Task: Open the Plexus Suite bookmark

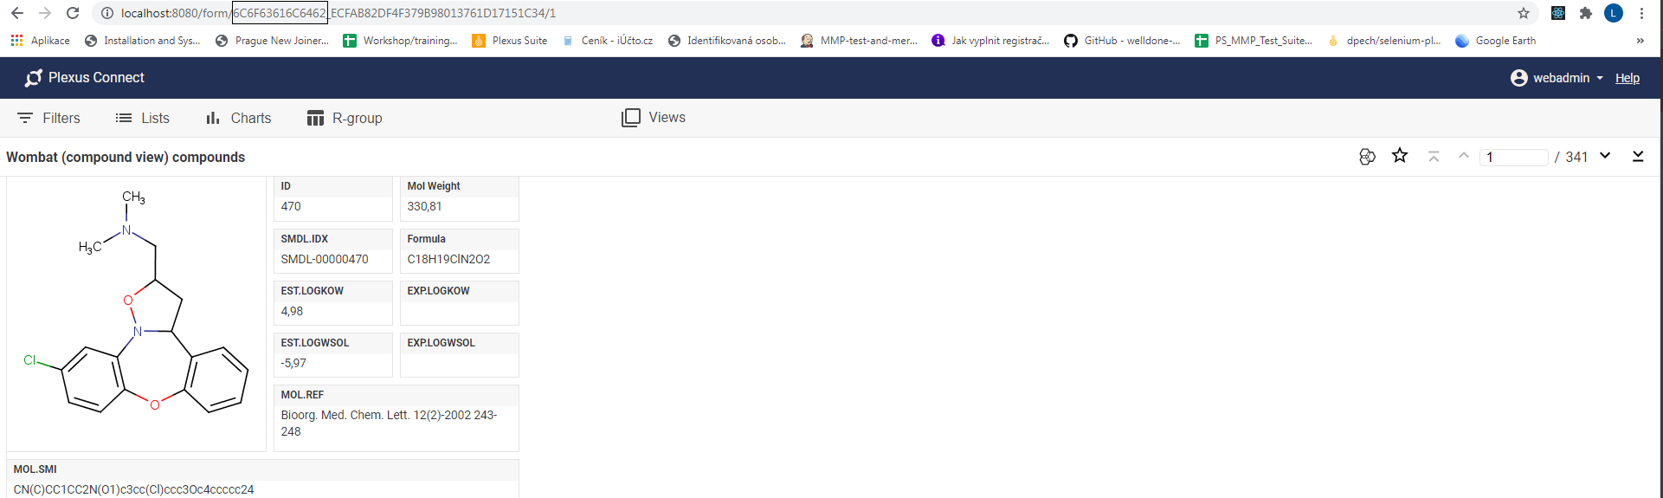Action: pyautogui.click(x=510, y=41)
